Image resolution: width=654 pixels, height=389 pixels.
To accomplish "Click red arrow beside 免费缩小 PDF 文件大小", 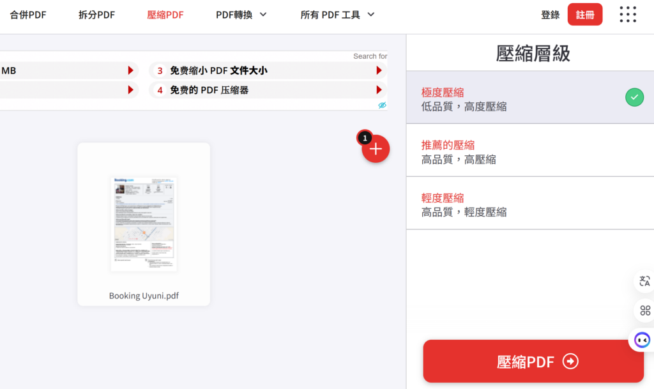I will pos(379,70).
